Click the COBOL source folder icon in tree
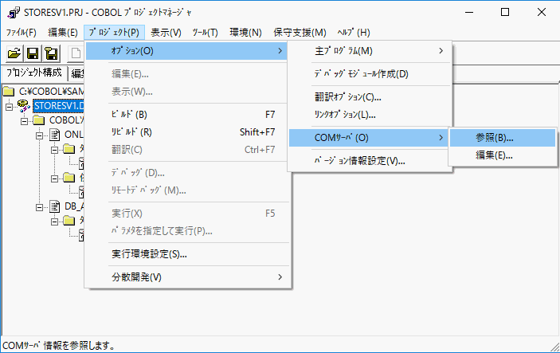The image size is (560, 353). (x=38, y=120)
